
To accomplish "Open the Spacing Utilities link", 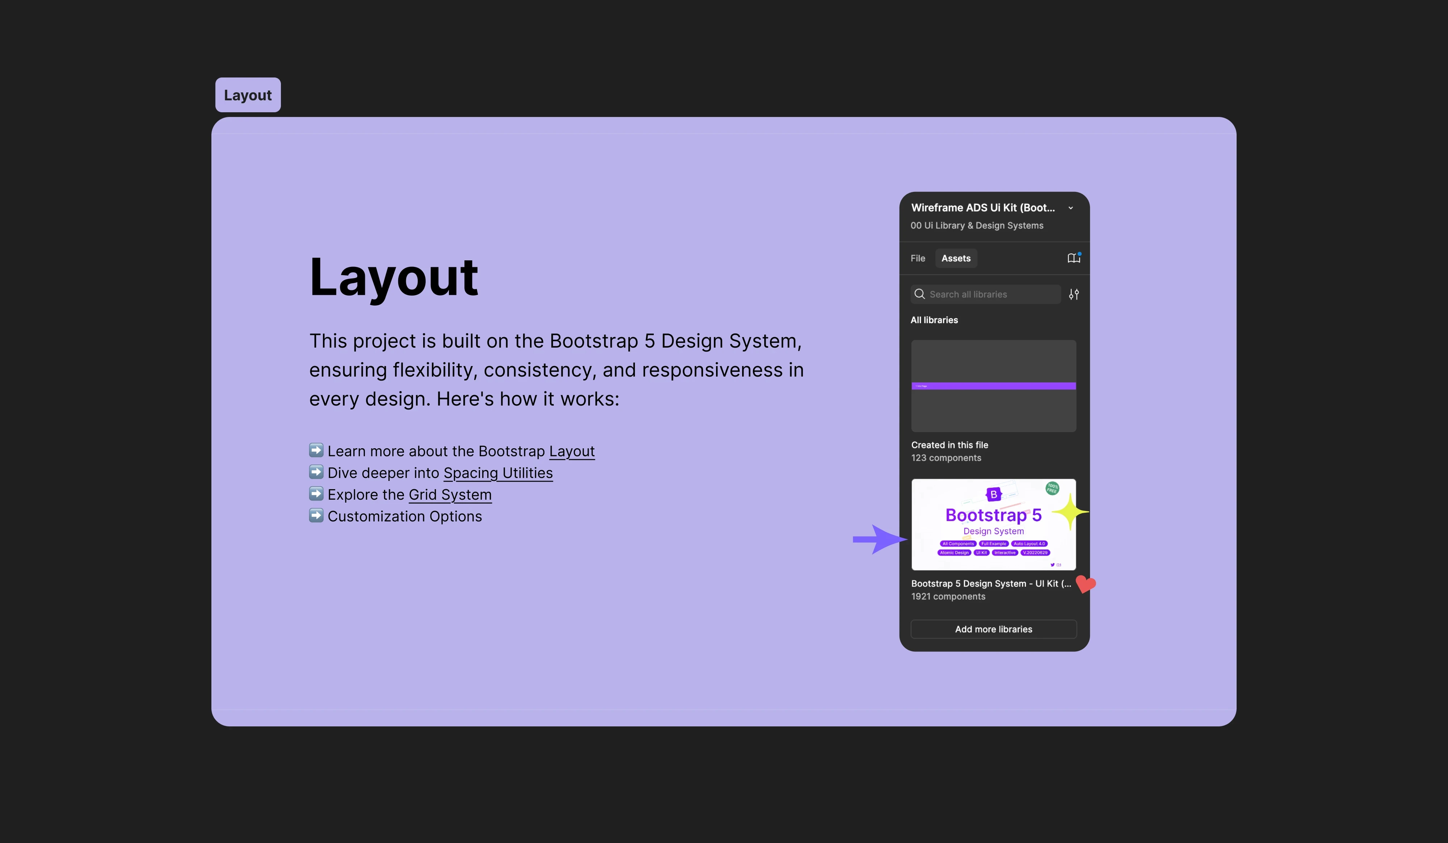I will coord(498,473).
